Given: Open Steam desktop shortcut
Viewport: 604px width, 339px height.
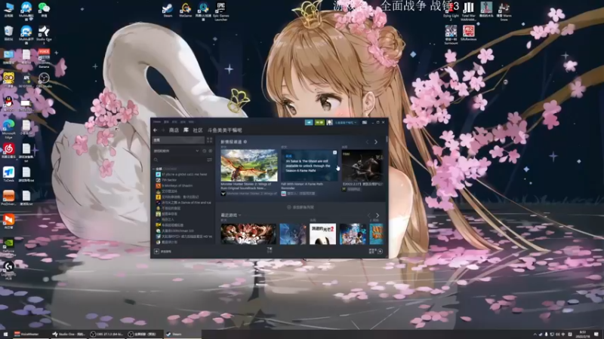Looking at the screenshot, I should pos(168,10).
